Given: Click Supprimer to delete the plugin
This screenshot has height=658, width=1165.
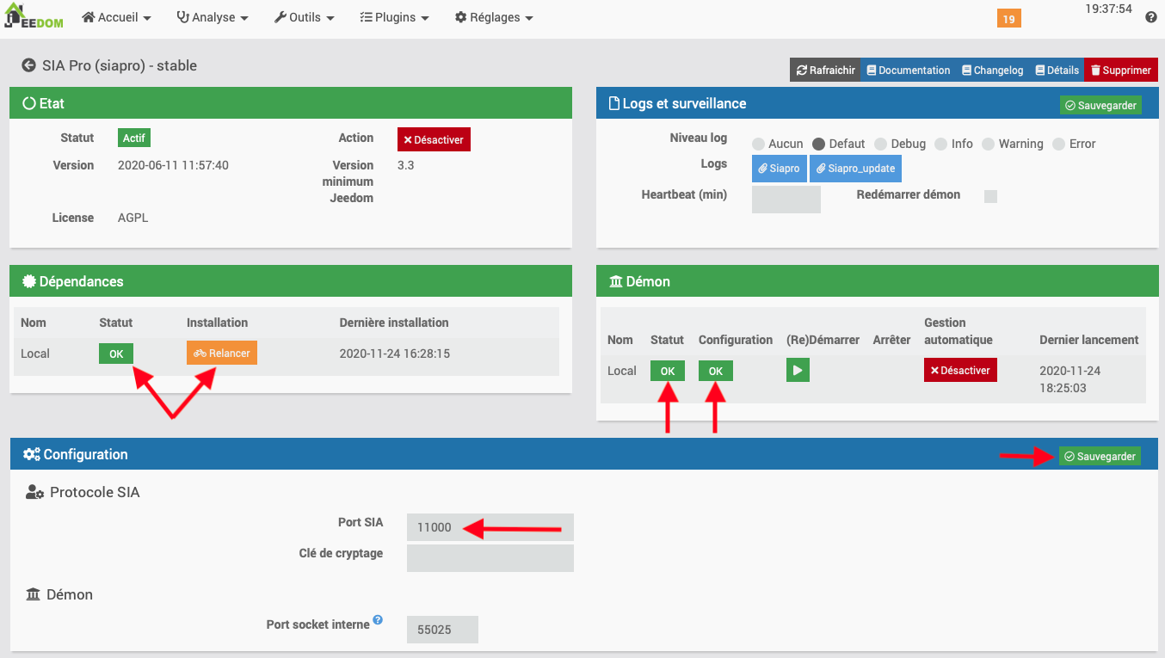Looking at the screenshot, I should pyautogui.click(x=1120, y=70).
